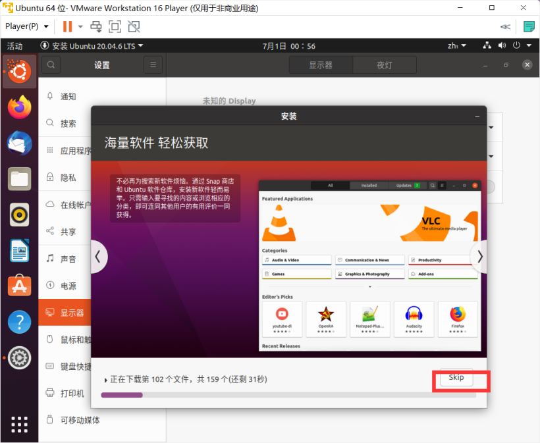Show all applications grid
Screen dimensions: 540x443
tap(19, 424)
